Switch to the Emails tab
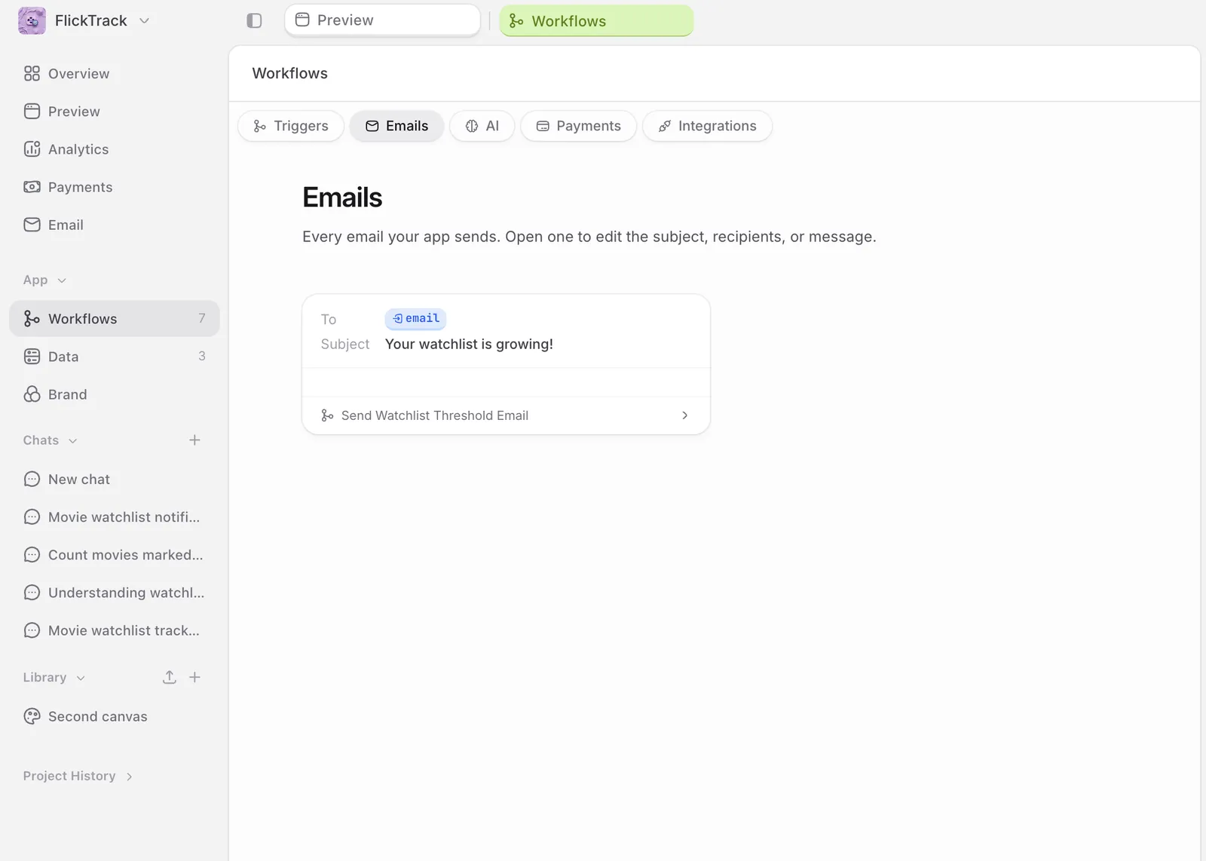 [x=396, y=126]
